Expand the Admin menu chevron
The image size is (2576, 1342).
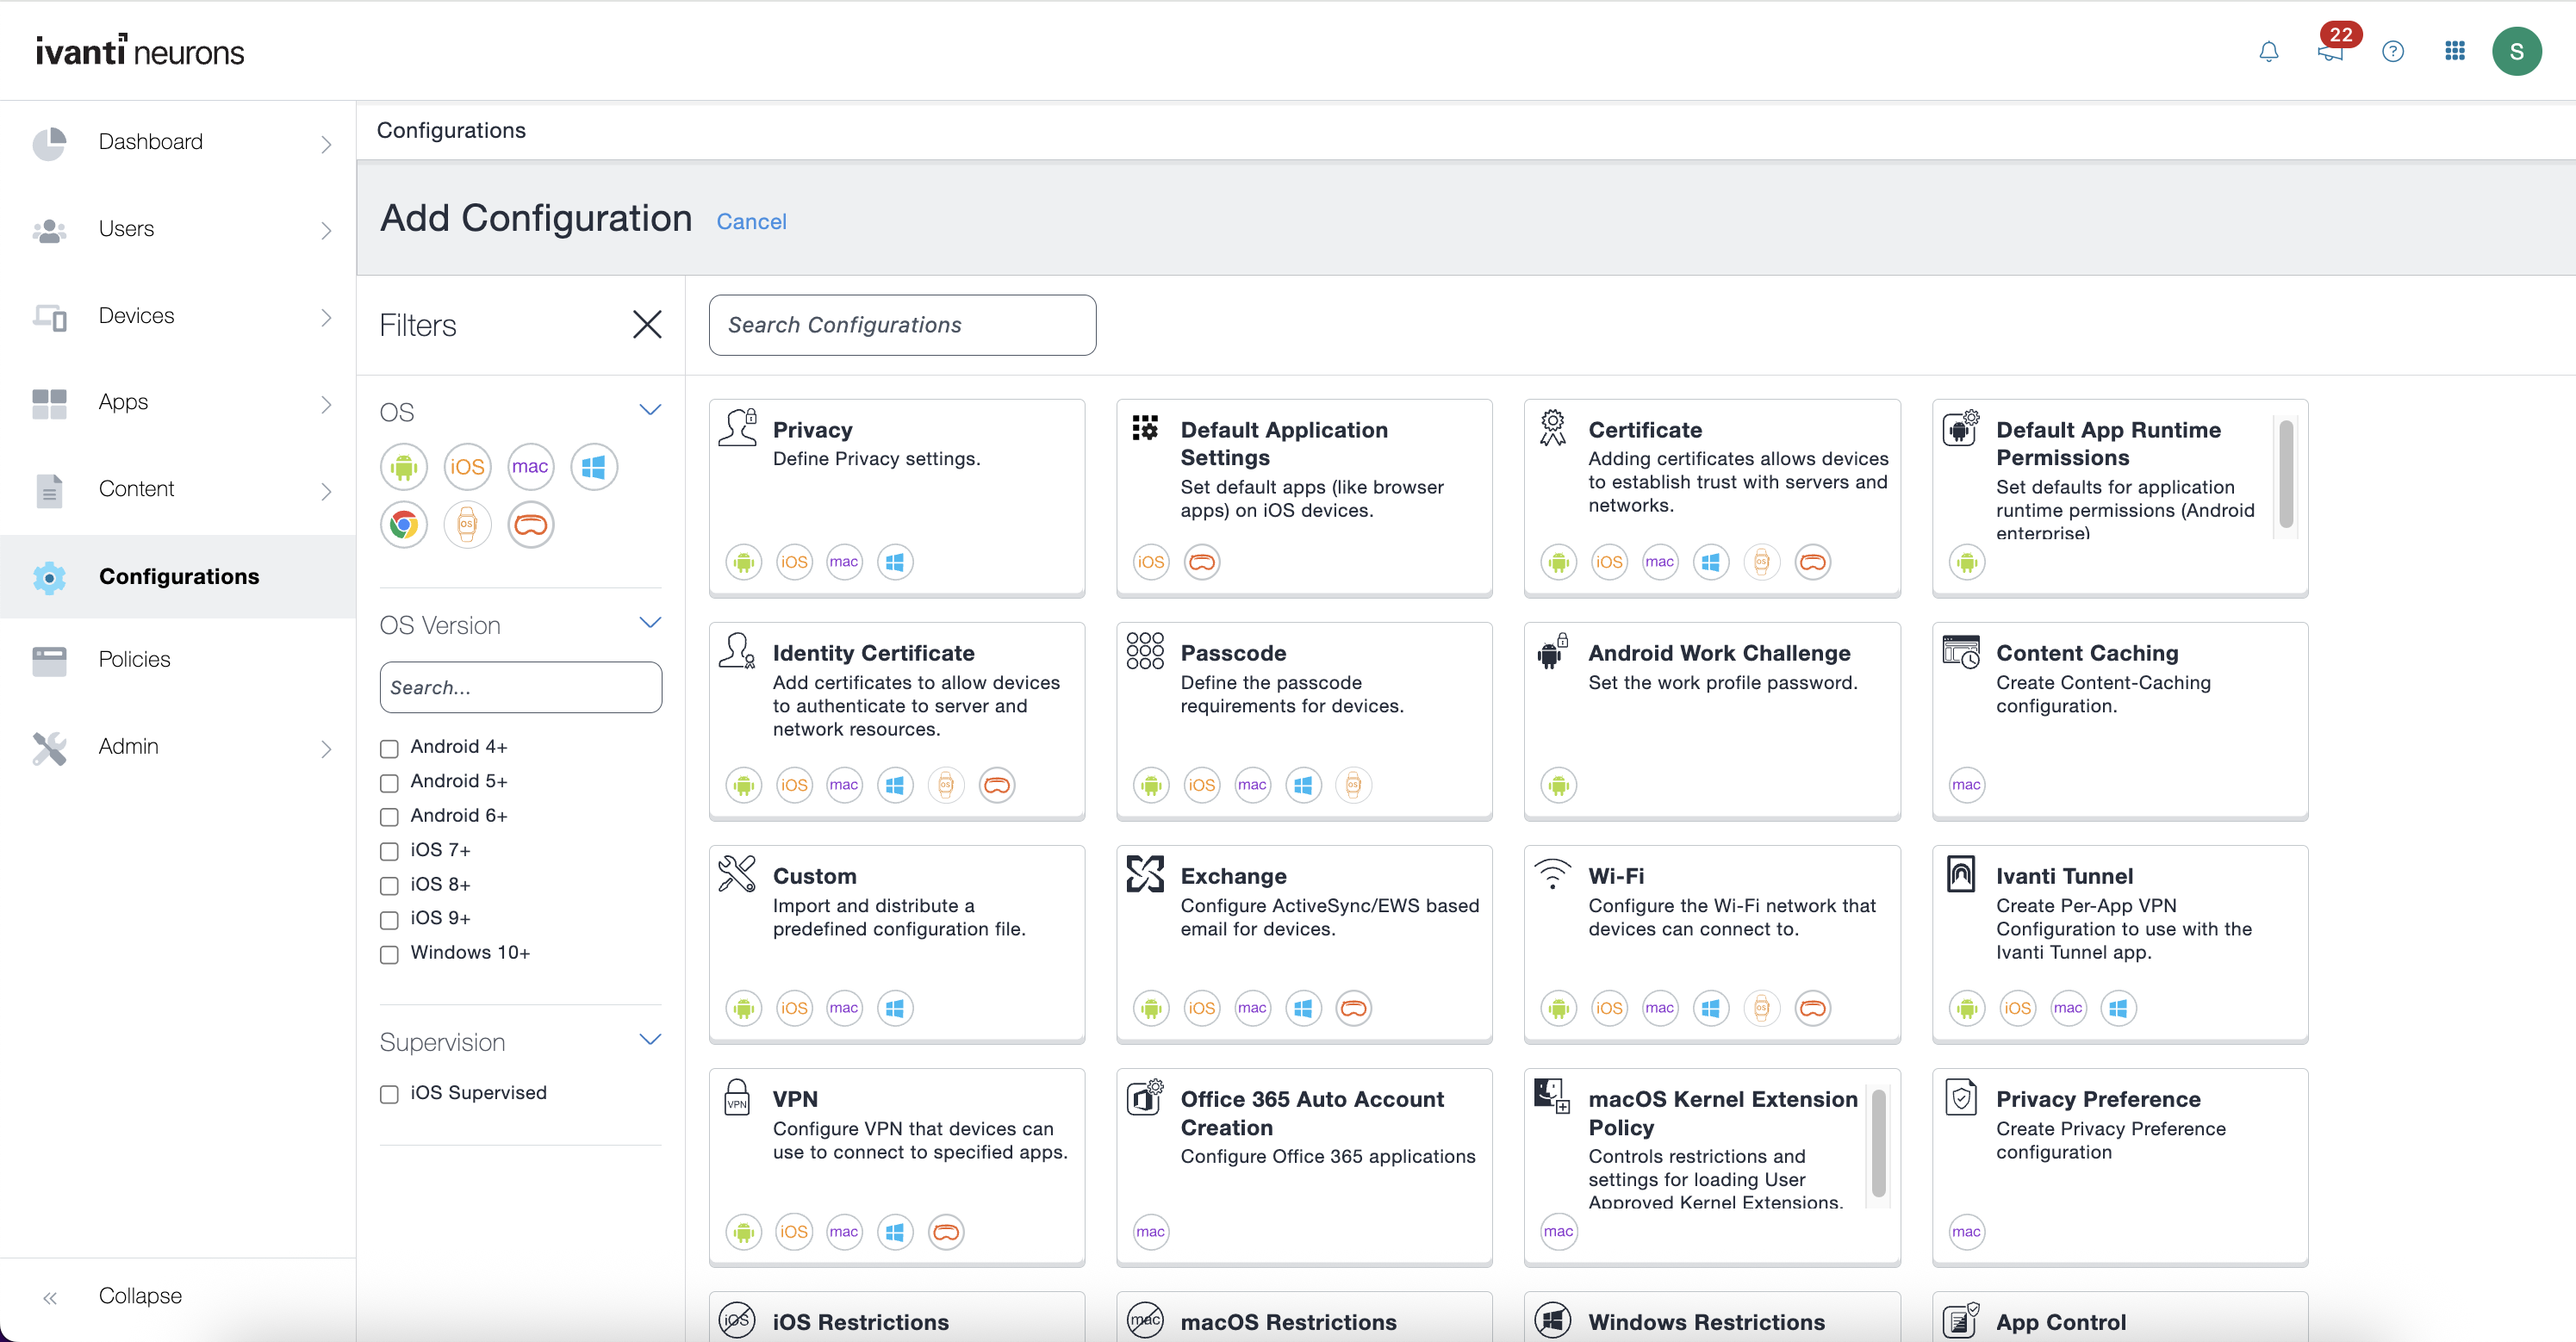tap(326, 749)
